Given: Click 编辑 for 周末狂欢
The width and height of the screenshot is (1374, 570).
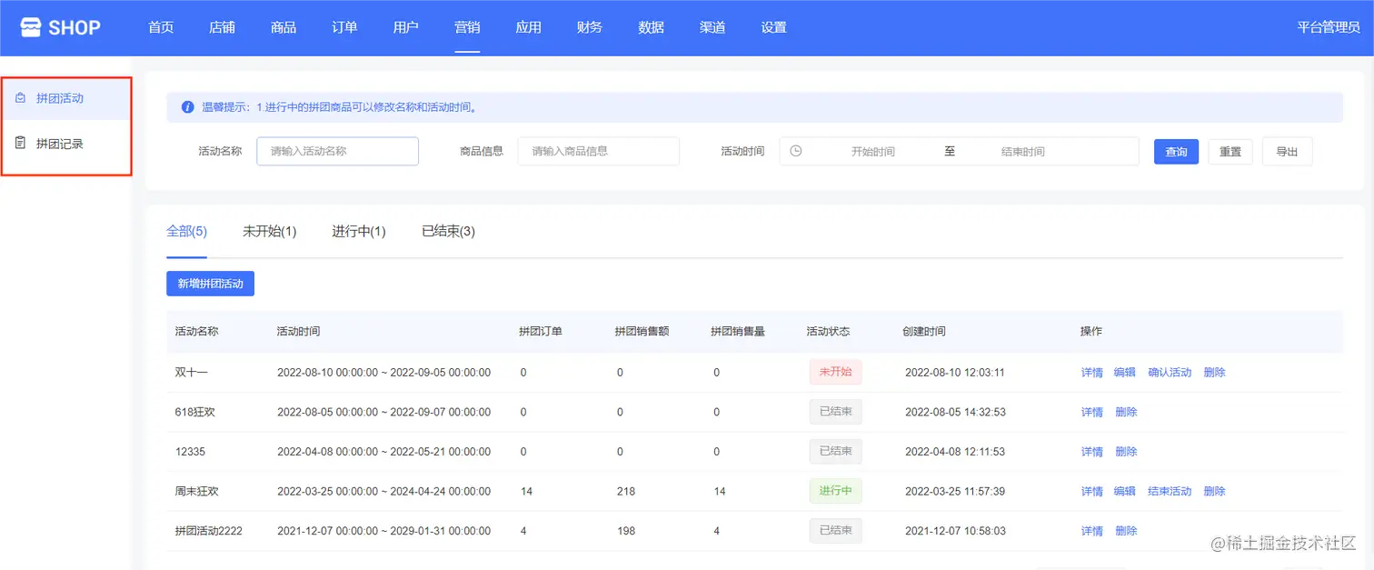Looking at the screenshot, I should pyautogui.click(x=1125, y=491).
